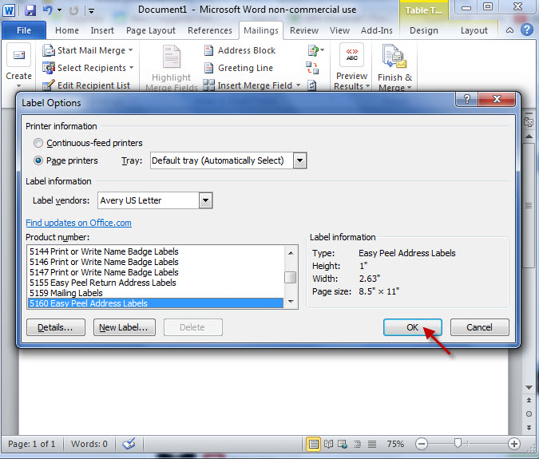Viewport: 539px width, 459px height.
Task: Click the Finish & Merge icon
Action: pyautogui.click(x=394, y=56)
